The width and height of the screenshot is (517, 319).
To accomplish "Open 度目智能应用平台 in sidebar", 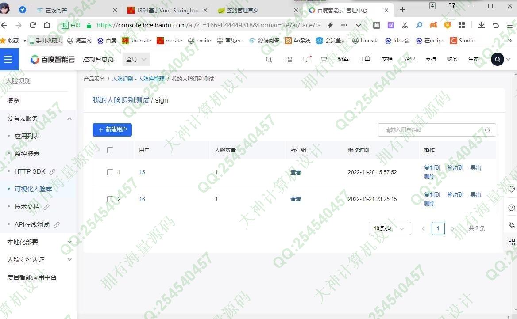I will [x=32, y=277].
